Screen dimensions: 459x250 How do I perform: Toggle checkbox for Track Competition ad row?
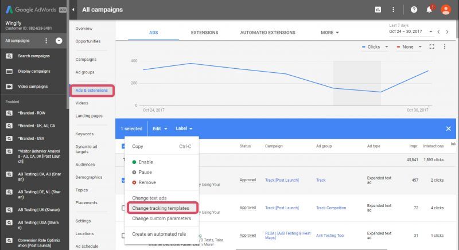point(123,208)
